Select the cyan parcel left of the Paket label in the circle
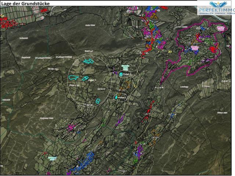The image size is (235, 176). 85,78
